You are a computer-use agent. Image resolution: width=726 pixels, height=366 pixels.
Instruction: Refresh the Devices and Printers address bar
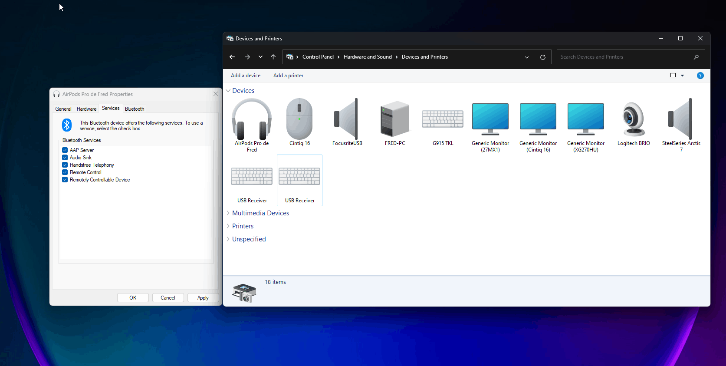click(x=542, y=57)
